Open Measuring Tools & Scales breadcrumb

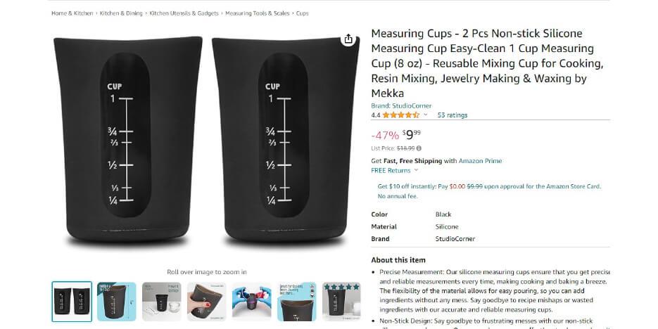pos(258,13)
